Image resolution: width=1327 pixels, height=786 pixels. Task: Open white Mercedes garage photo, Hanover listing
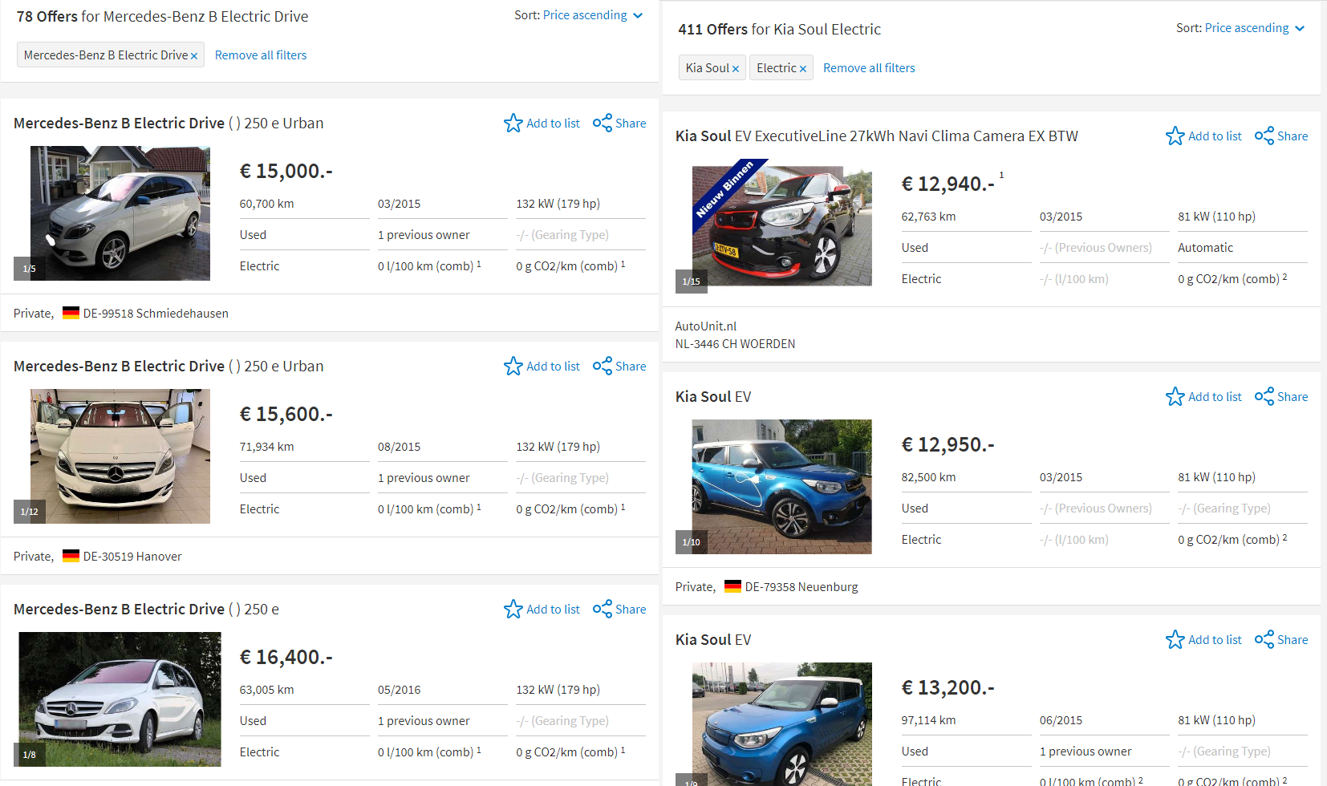[120, 456]
